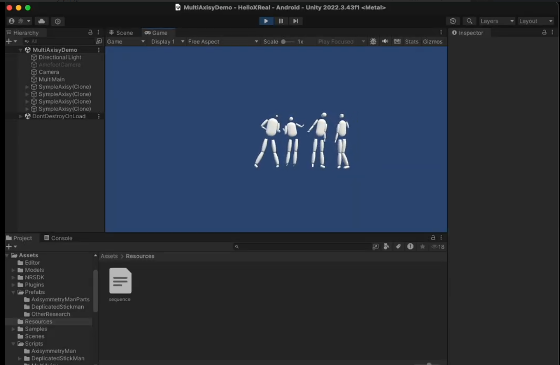Switch to the Scene tab
Screen dimensions: 560x365
tap(121, 32)
